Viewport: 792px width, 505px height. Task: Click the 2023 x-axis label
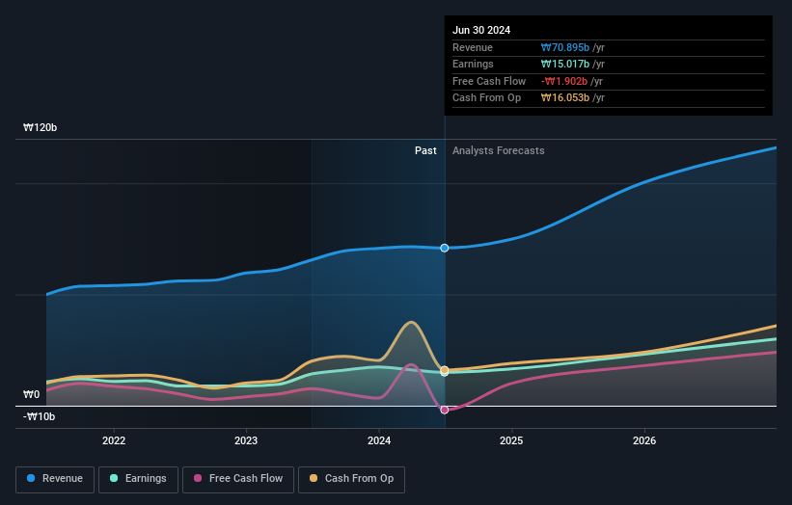click(x=246, y=440)
